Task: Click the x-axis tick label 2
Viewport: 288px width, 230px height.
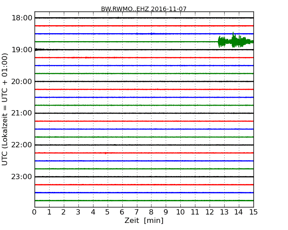Action: point(63,212)
